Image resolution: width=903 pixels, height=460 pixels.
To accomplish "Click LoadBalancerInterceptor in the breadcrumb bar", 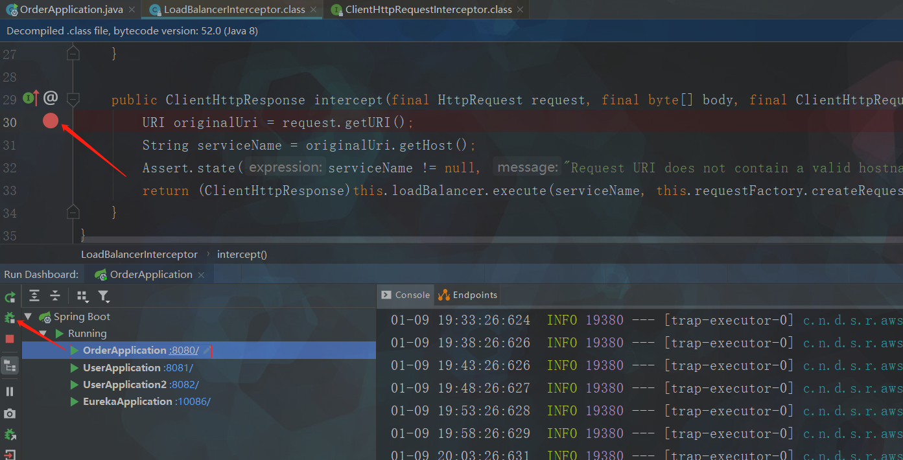I will click(x=139, y=255).
